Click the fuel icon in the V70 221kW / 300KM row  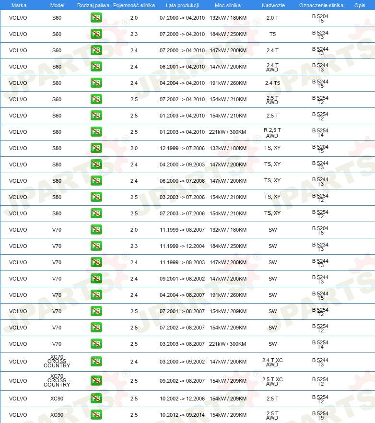point(96,344)
